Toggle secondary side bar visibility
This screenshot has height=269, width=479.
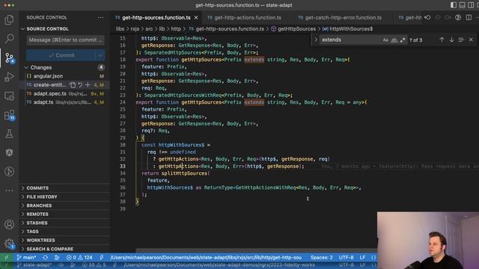[471, 5]
